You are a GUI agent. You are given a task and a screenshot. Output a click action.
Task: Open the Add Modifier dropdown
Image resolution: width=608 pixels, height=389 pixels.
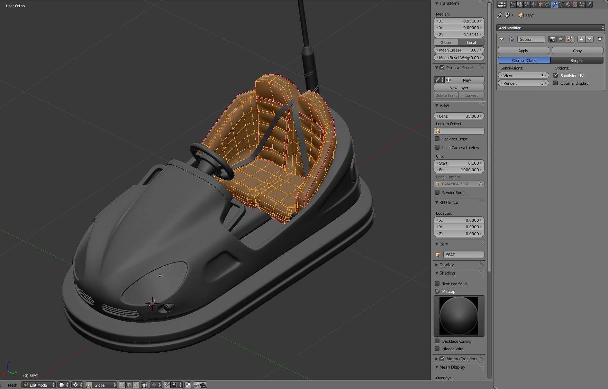[551, 28]
